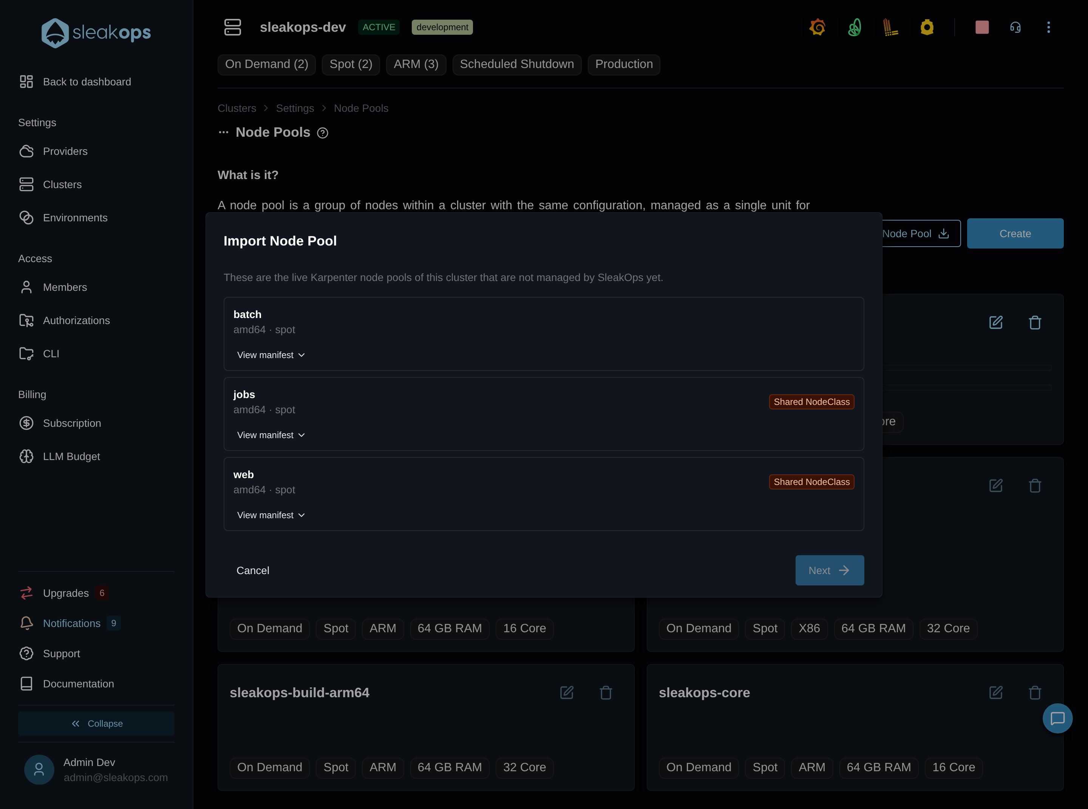This screenshot has height=809, width=1088.
Task: Click the ellipsis icon before Node Pools title
Action: (223, 132)
